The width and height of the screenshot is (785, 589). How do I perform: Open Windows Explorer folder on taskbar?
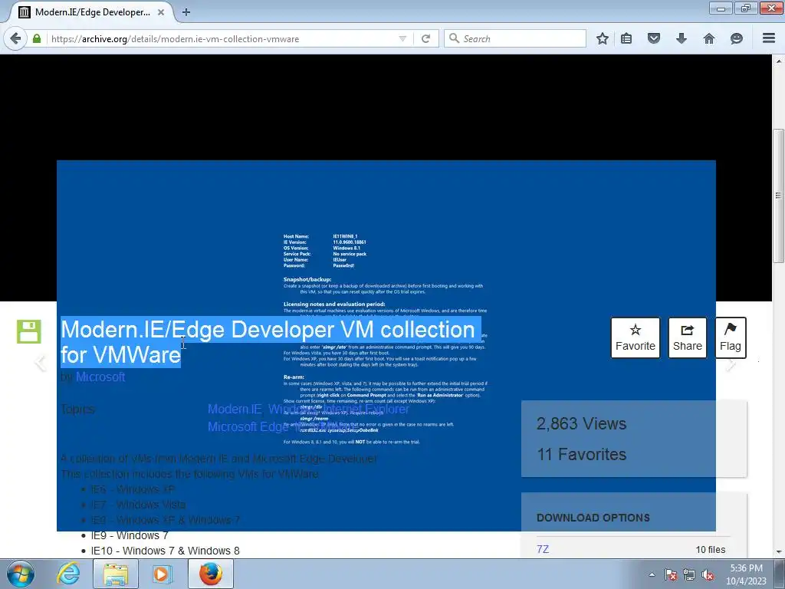point(116,574)
